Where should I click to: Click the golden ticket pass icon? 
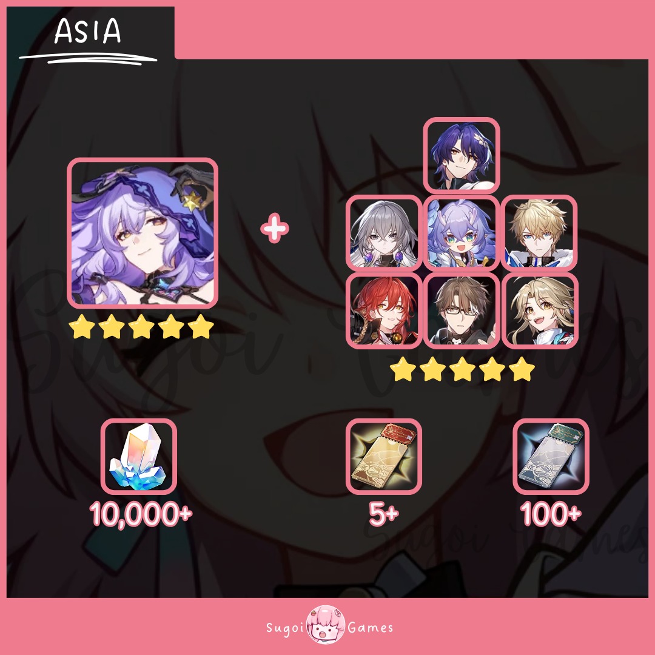click(384, 456)
